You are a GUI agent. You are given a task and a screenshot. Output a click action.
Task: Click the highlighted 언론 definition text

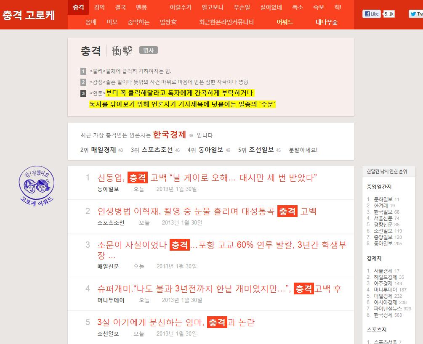pos(182,99)
